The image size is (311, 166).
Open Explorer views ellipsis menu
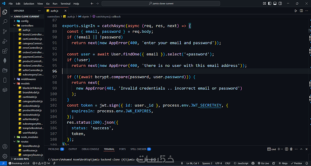[x=39, y=11]
